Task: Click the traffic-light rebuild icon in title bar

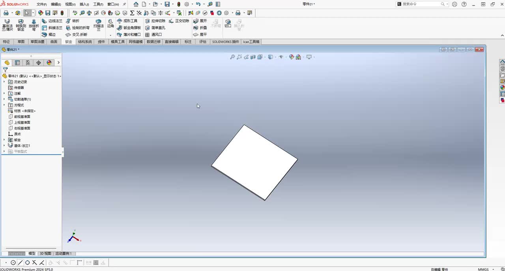Action: (179, 4)
